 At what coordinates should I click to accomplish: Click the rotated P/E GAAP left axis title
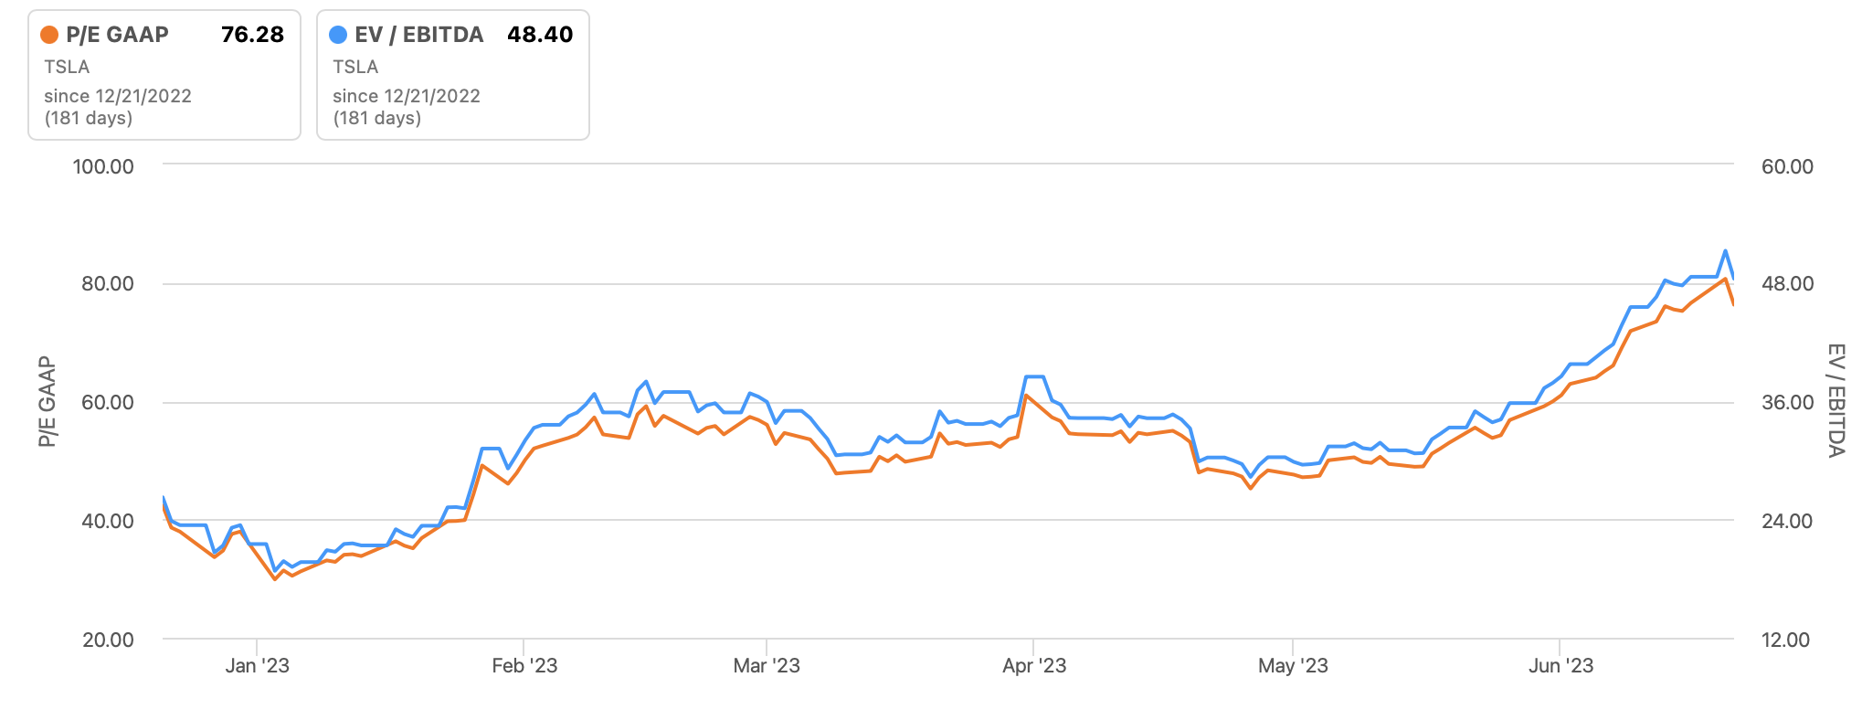(48, 402)
